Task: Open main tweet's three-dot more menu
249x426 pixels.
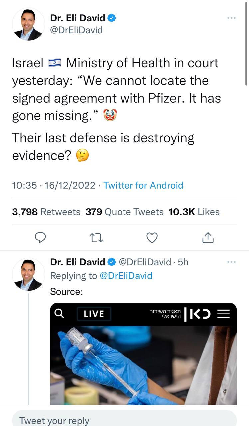Action: 231,18
